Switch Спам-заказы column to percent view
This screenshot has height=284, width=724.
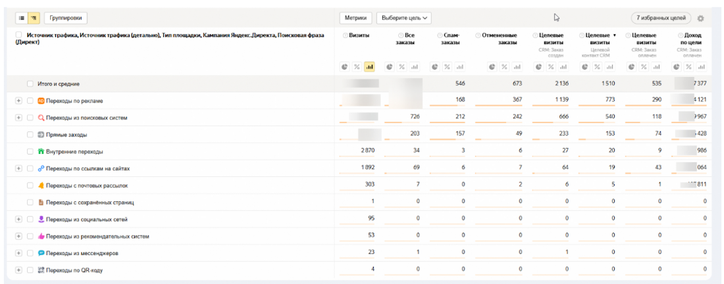448,66
